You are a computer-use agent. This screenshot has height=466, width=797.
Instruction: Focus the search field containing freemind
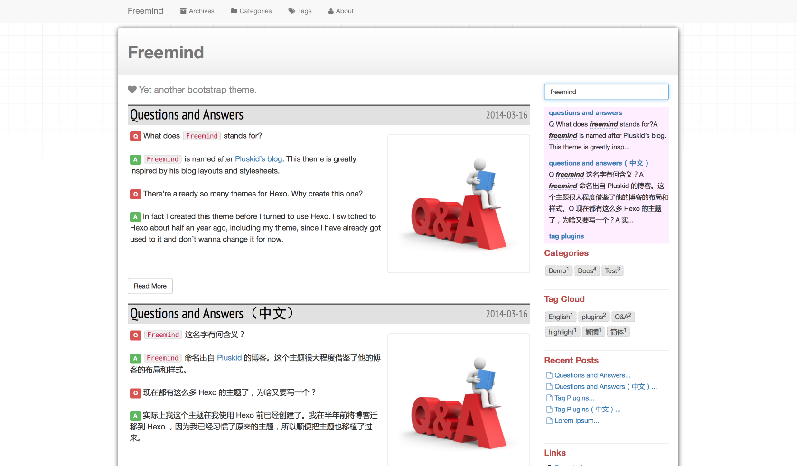tap(606, 92)
